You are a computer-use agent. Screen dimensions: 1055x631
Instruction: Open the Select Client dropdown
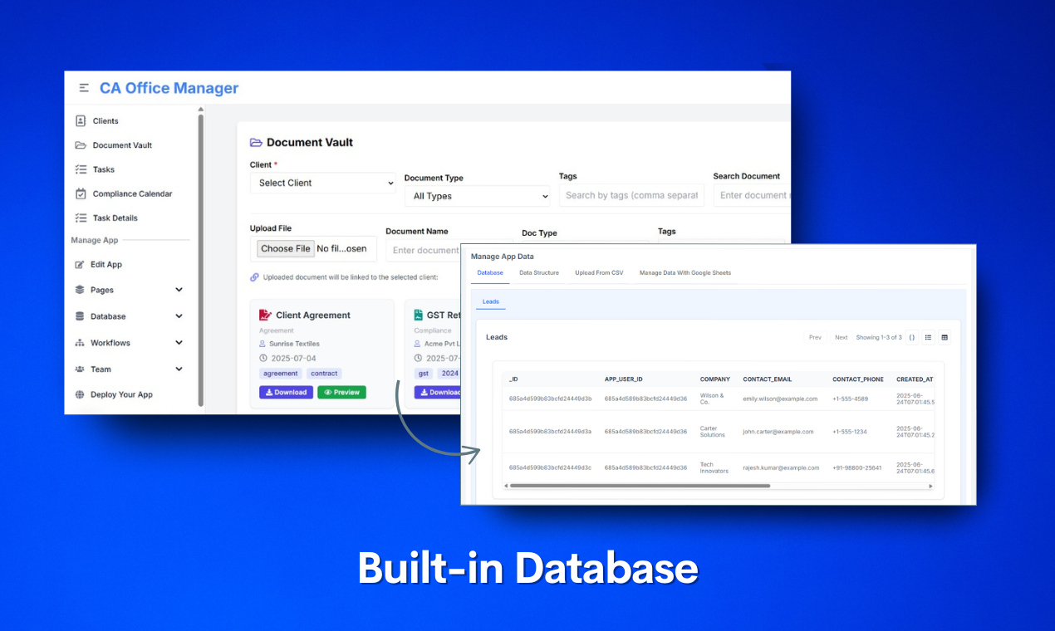pyautogui.click(x=322, y=183)
